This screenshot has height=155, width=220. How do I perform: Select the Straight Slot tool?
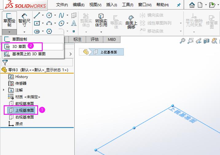(37, 31)
